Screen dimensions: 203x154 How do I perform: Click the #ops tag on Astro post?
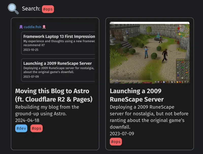click(x=37, y=128)
